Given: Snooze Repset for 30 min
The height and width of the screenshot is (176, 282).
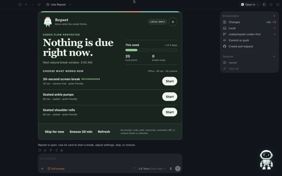Looking at the screenshot, I should point(81,132).
